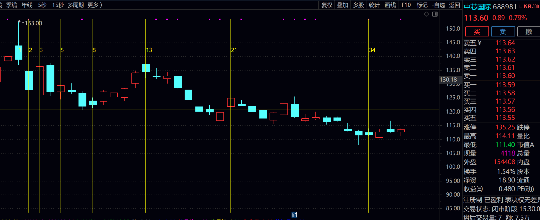Click the K badge beside stock code
This screenshot has height=220, width=540.
click(x=525, y=6)
